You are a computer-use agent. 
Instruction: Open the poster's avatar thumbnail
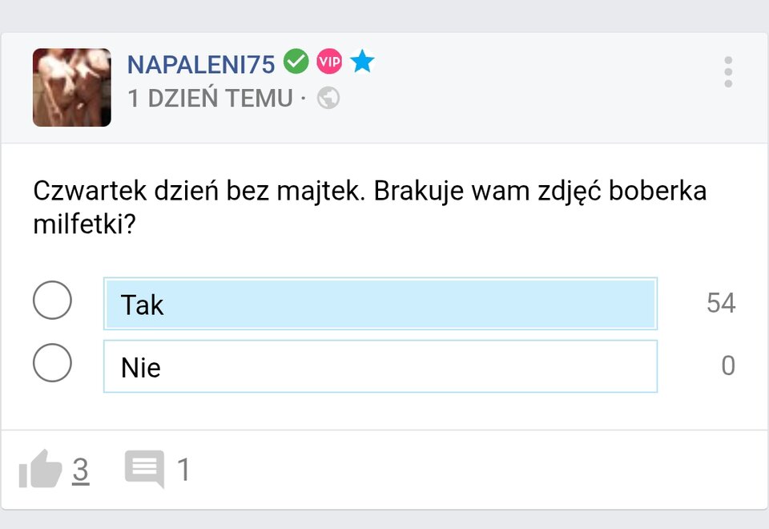click(x=72, y=87)
